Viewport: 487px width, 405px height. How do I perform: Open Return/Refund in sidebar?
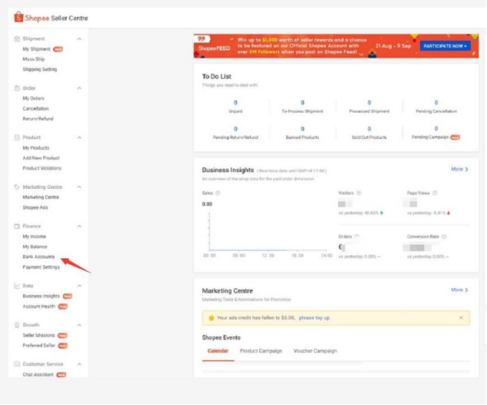coord(38,119)
